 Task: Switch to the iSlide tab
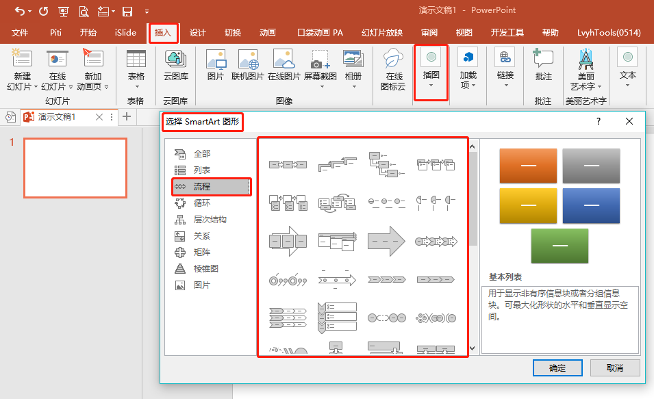tap(125, 33)
